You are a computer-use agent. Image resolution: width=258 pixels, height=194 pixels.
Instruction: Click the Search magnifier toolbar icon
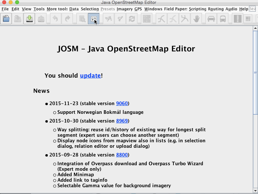pyautogui.click(x=82, y=19)
